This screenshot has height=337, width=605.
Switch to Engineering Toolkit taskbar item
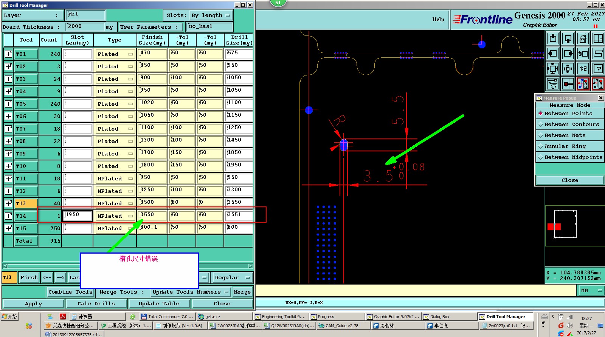(281, 317)
